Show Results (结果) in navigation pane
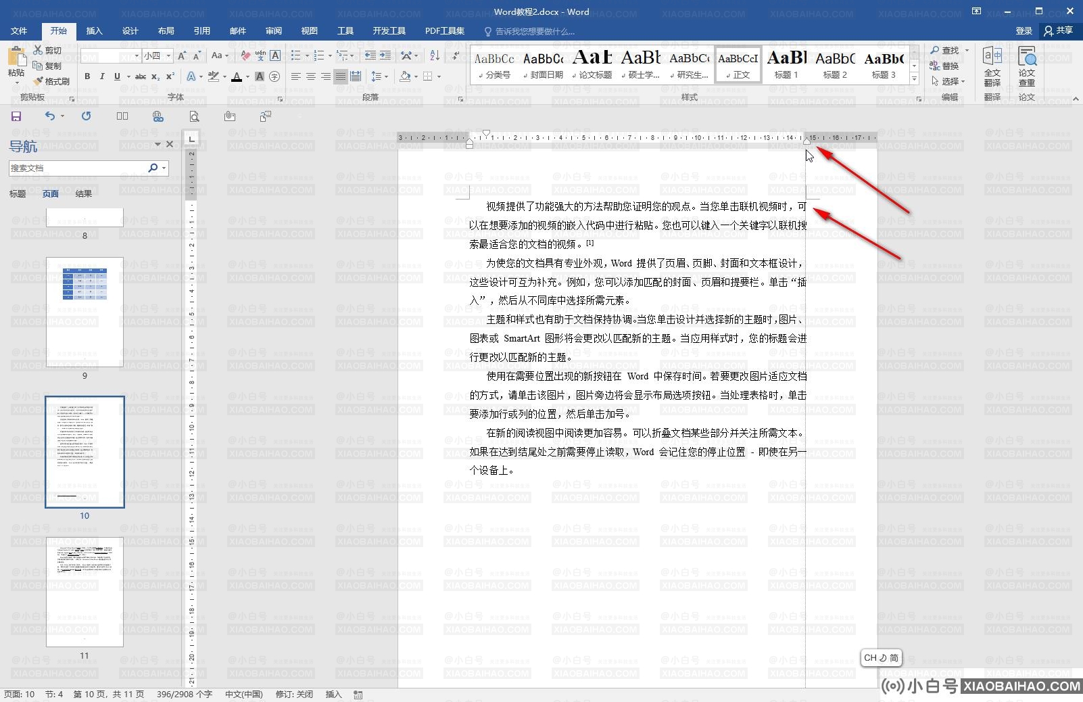This screenshot has width=1083, height=702. click(x=84, y=194)
